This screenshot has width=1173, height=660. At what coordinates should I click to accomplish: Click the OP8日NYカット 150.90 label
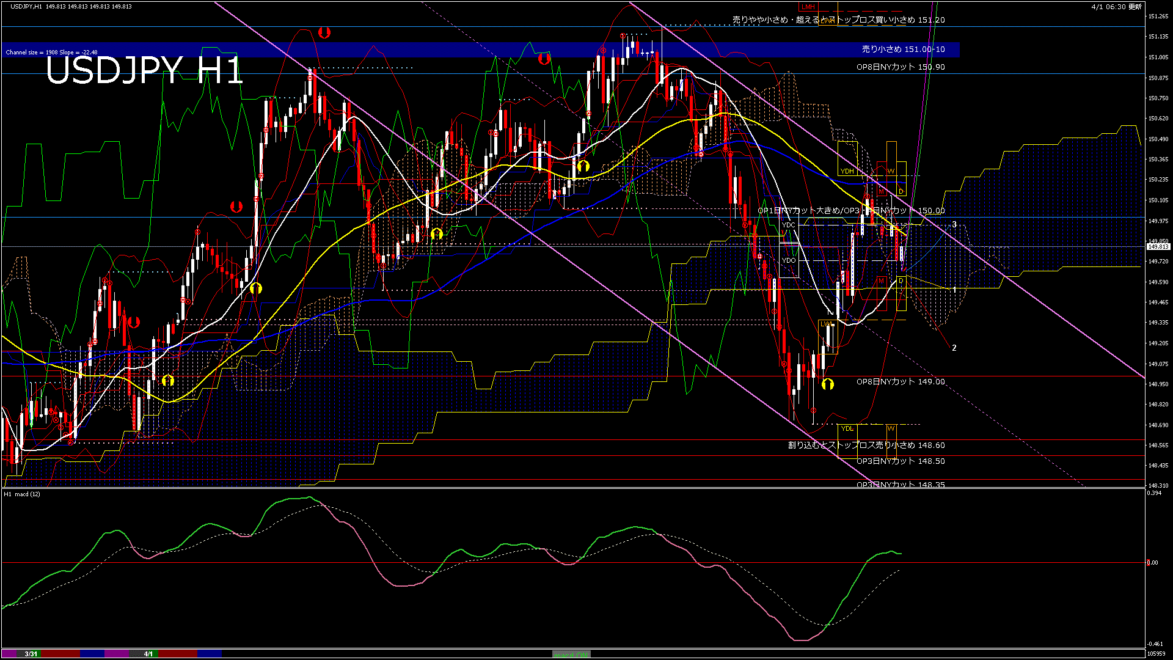pyautogui.click(x=900, y=67)
